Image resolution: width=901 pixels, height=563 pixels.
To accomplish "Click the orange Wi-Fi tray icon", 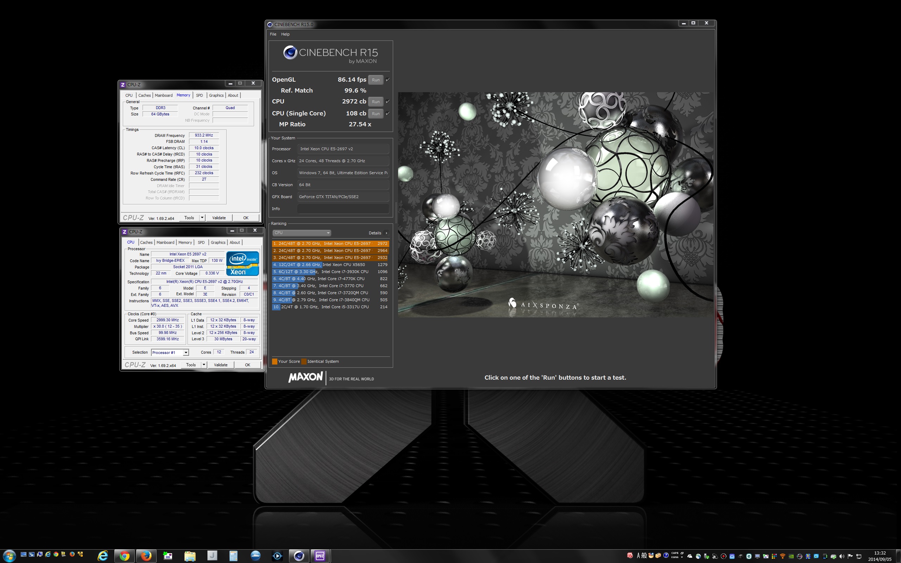I will coord(783,556).
